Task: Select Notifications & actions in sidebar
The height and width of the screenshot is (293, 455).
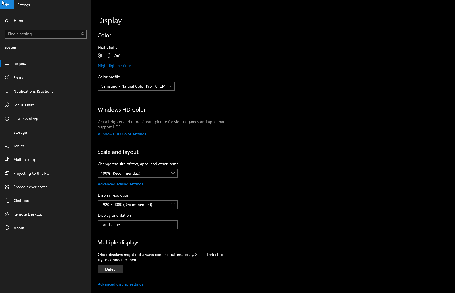Action: pos(33,91)
